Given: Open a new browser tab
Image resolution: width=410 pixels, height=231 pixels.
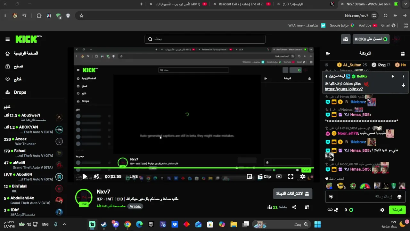Looking at the screenshot, I should [x=141, y=4].
